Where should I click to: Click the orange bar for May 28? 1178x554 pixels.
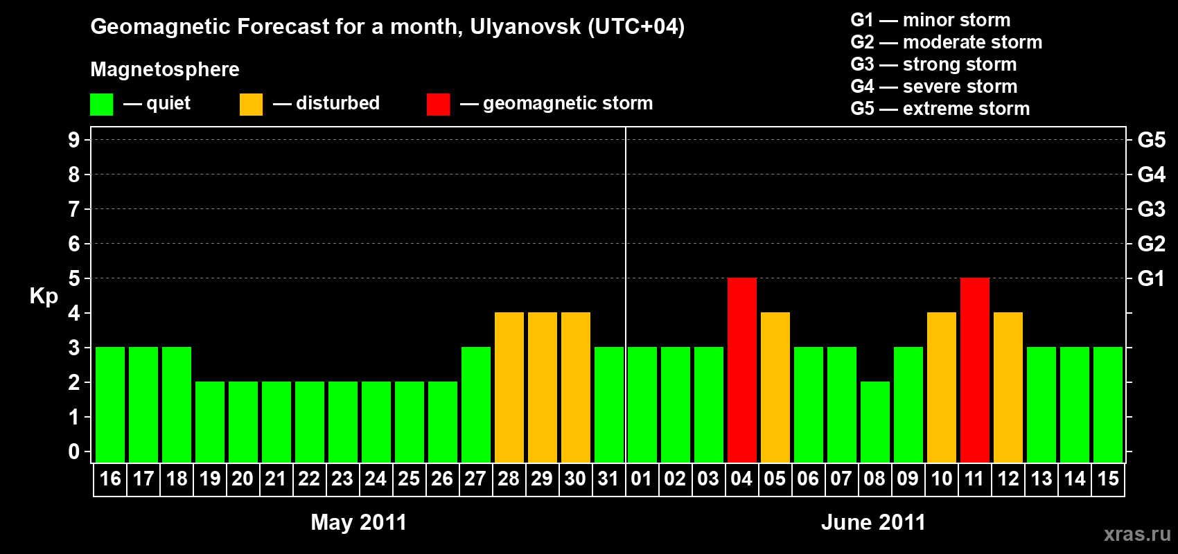click(x=509, y=387)
